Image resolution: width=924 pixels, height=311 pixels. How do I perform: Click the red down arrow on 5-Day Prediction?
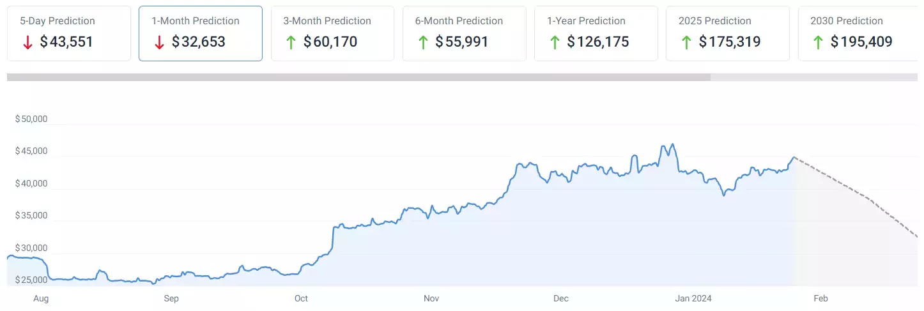27,43
